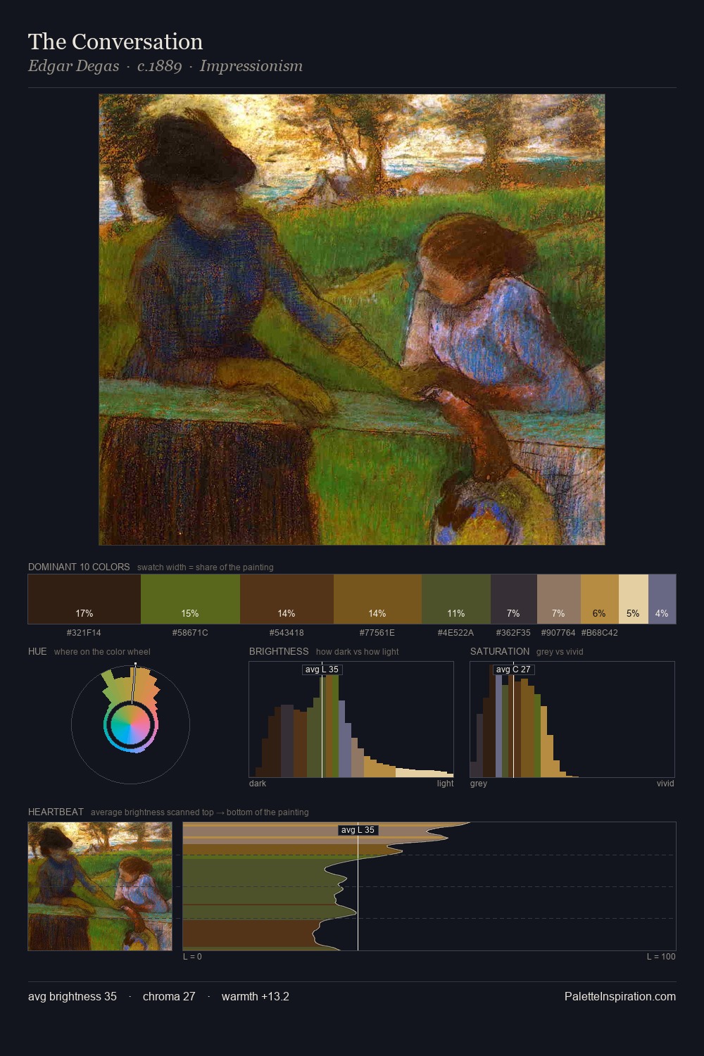Open the small heartbeat painting thumbnail

coord(100,886)
